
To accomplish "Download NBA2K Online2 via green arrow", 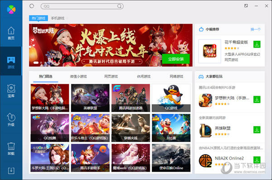I will [x=257, y=160].
